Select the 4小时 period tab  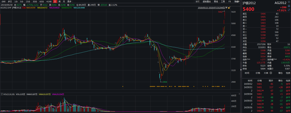coord(49,2)
